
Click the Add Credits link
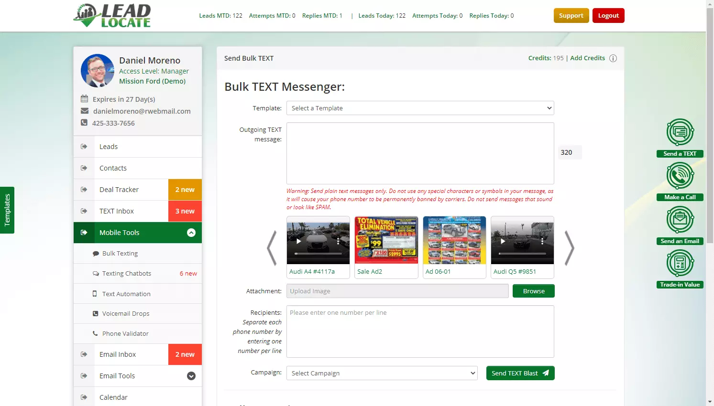coord(587,58)
